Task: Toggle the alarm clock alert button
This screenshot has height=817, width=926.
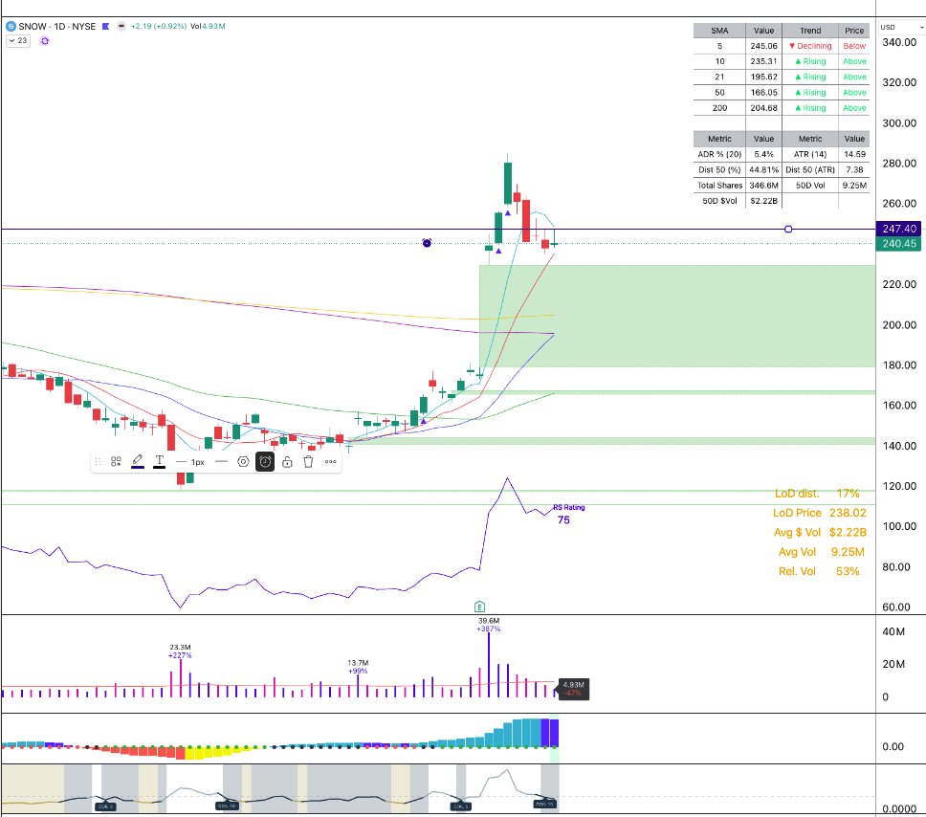Action: click(265, 462)
